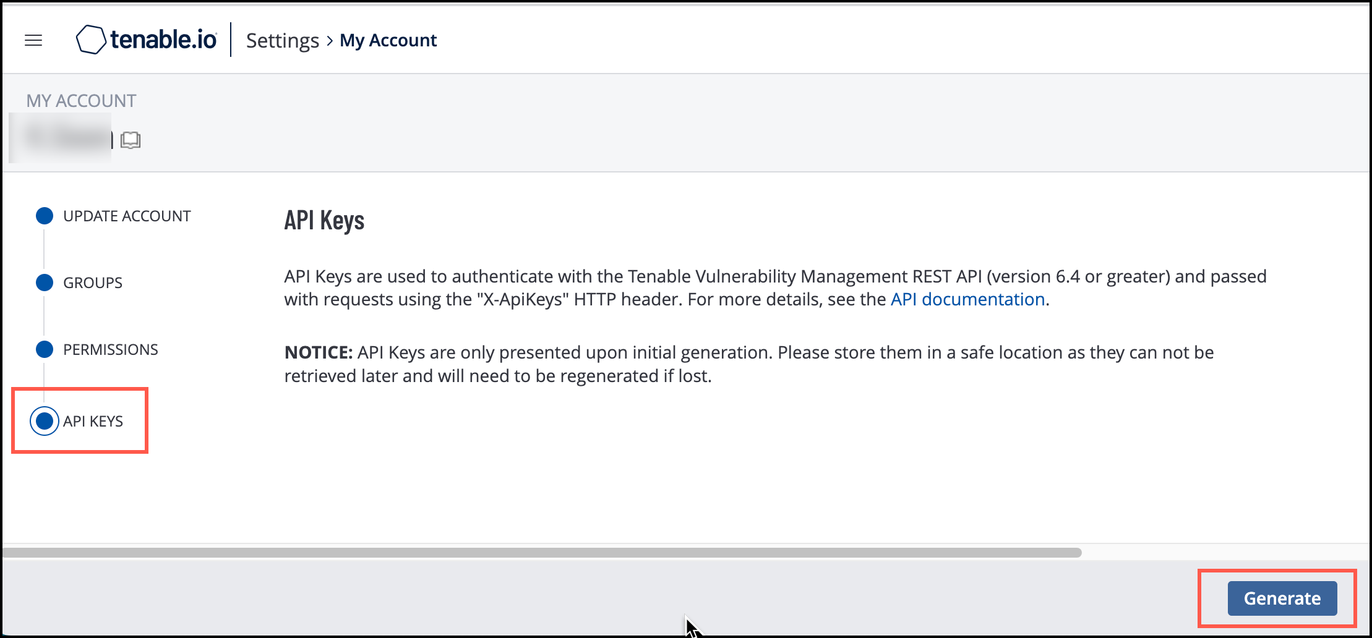
Task: Click the blue dot beside PERMISSIONS
Action: pyautogui.click(x=45, y=349)
